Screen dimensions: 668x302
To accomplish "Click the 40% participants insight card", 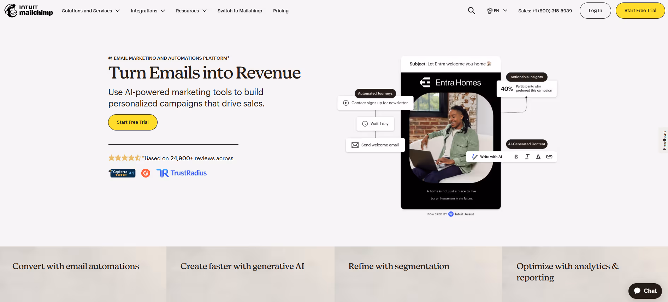I will (527, 88).
